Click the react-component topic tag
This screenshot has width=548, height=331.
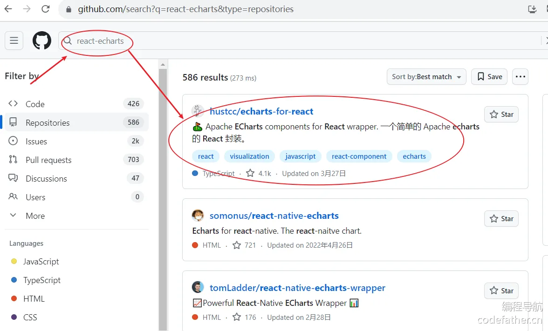coord(359,156)
